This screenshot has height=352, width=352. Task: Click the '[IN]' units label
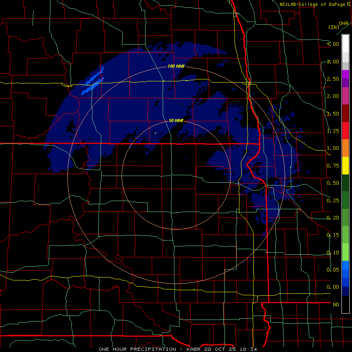pos(334,27)
